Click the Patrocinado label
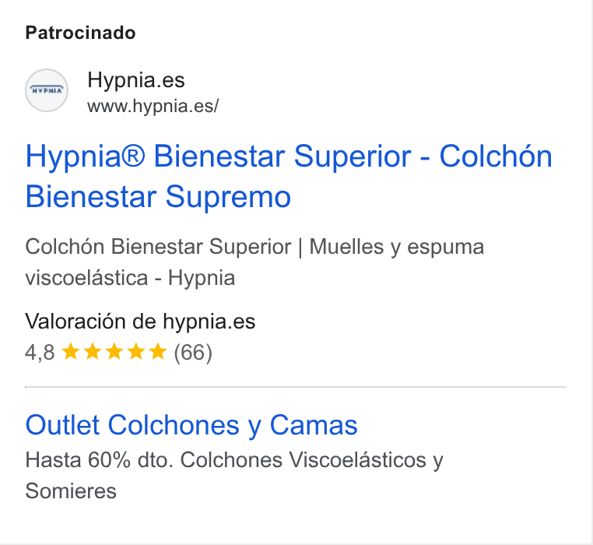593x545 pixels. click(81, 33)
